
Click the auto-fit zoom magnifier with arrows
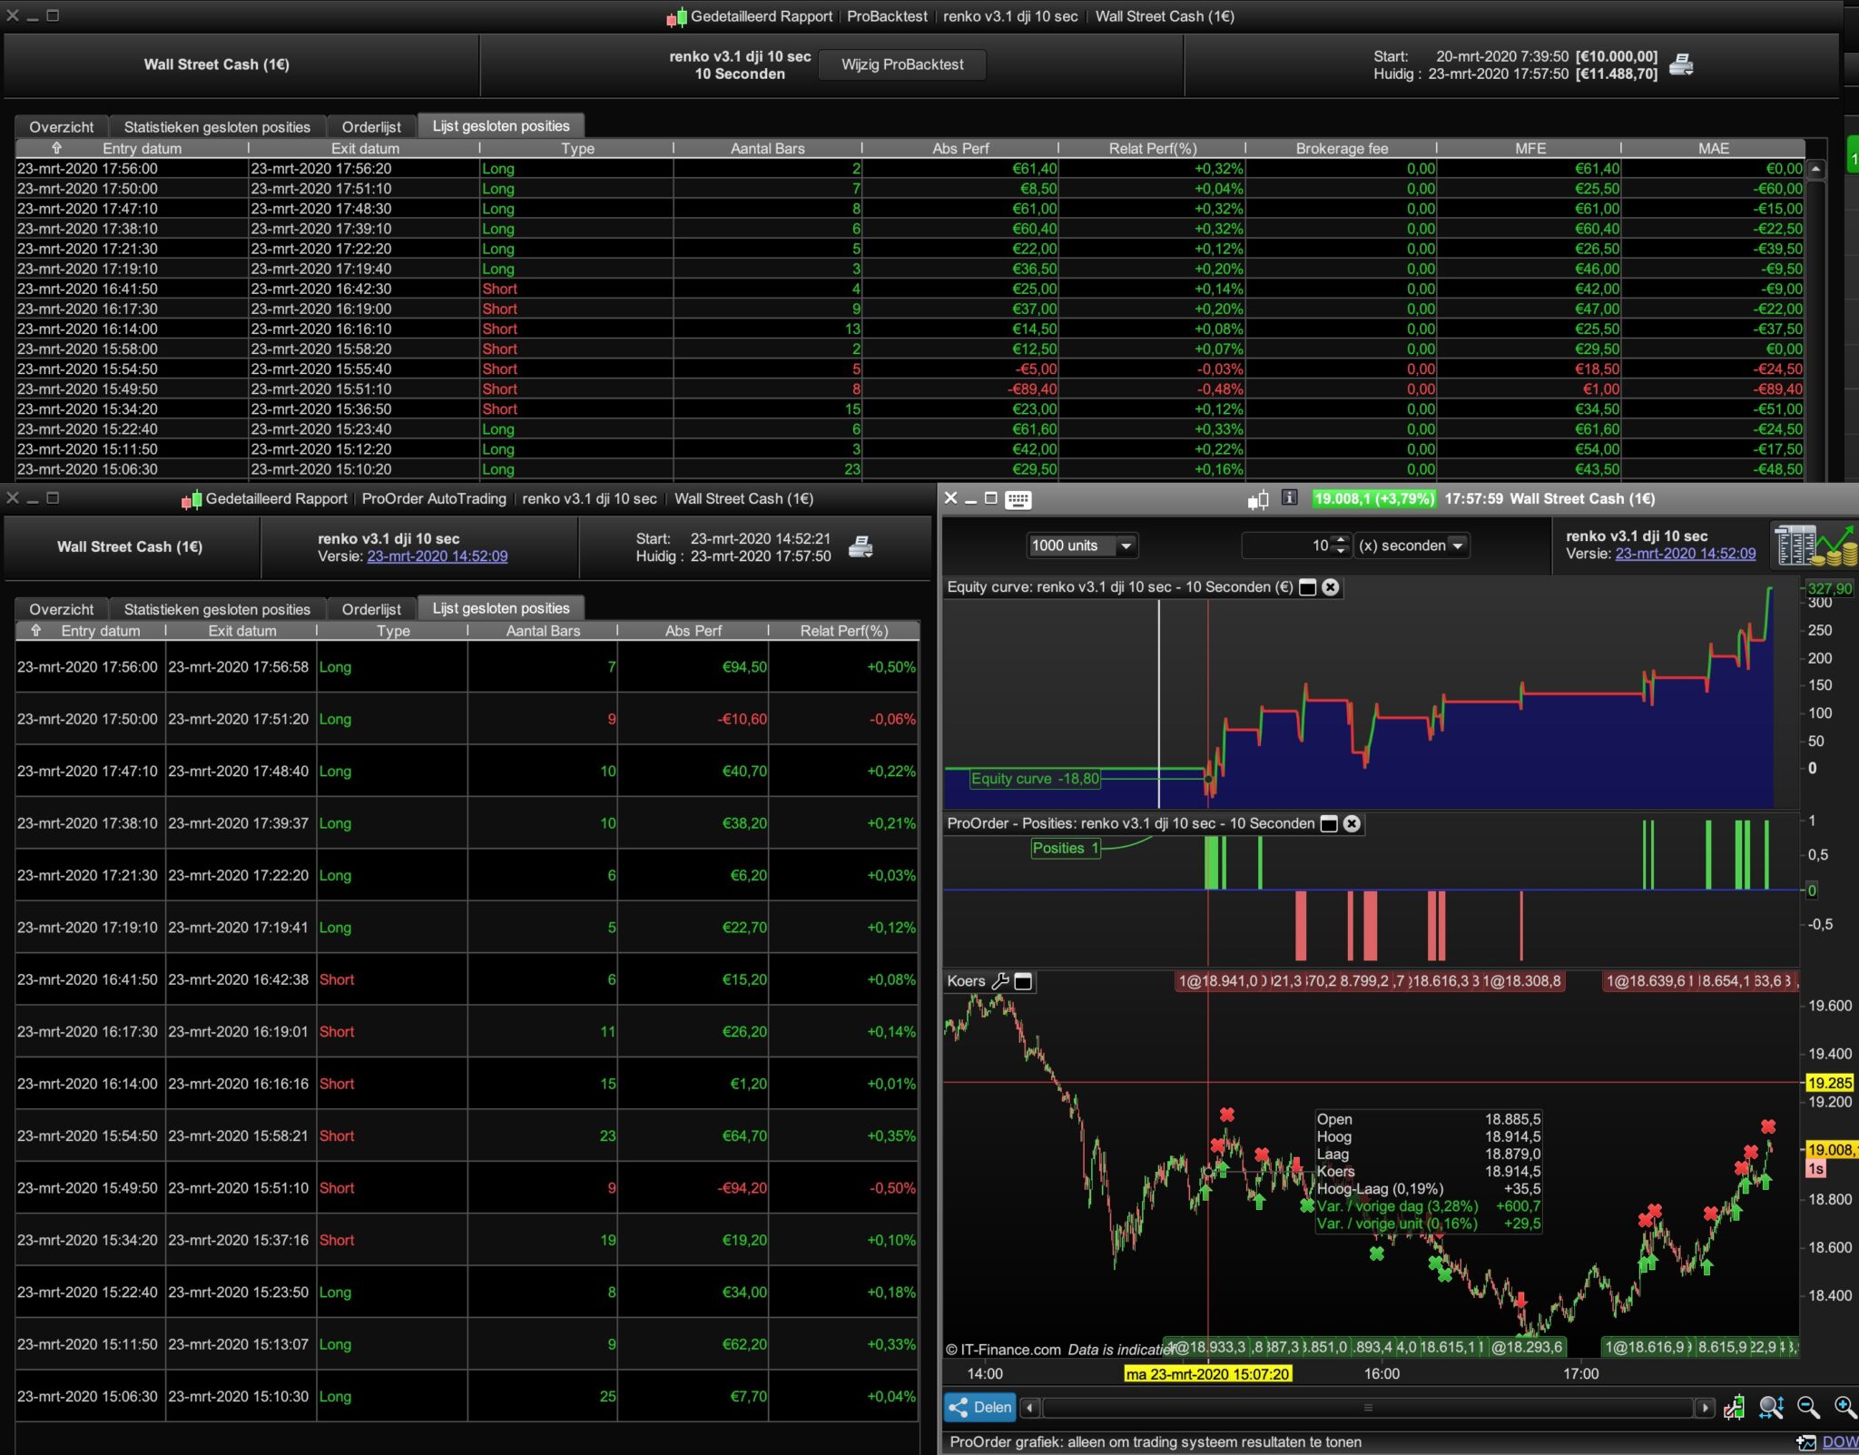[x=1770, y=1407]
